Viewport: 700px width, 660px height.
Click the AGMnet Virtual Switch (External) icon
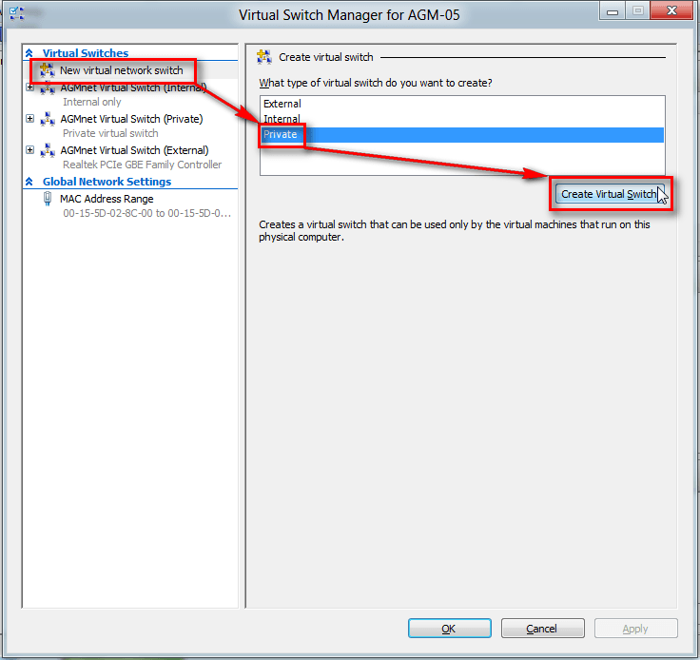tap(47, 150)
